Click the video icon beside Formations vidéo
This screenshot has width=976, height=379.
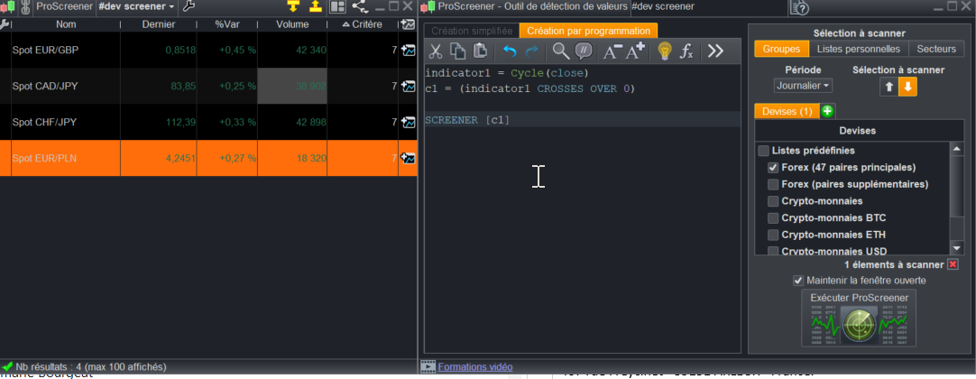[428, 366]
